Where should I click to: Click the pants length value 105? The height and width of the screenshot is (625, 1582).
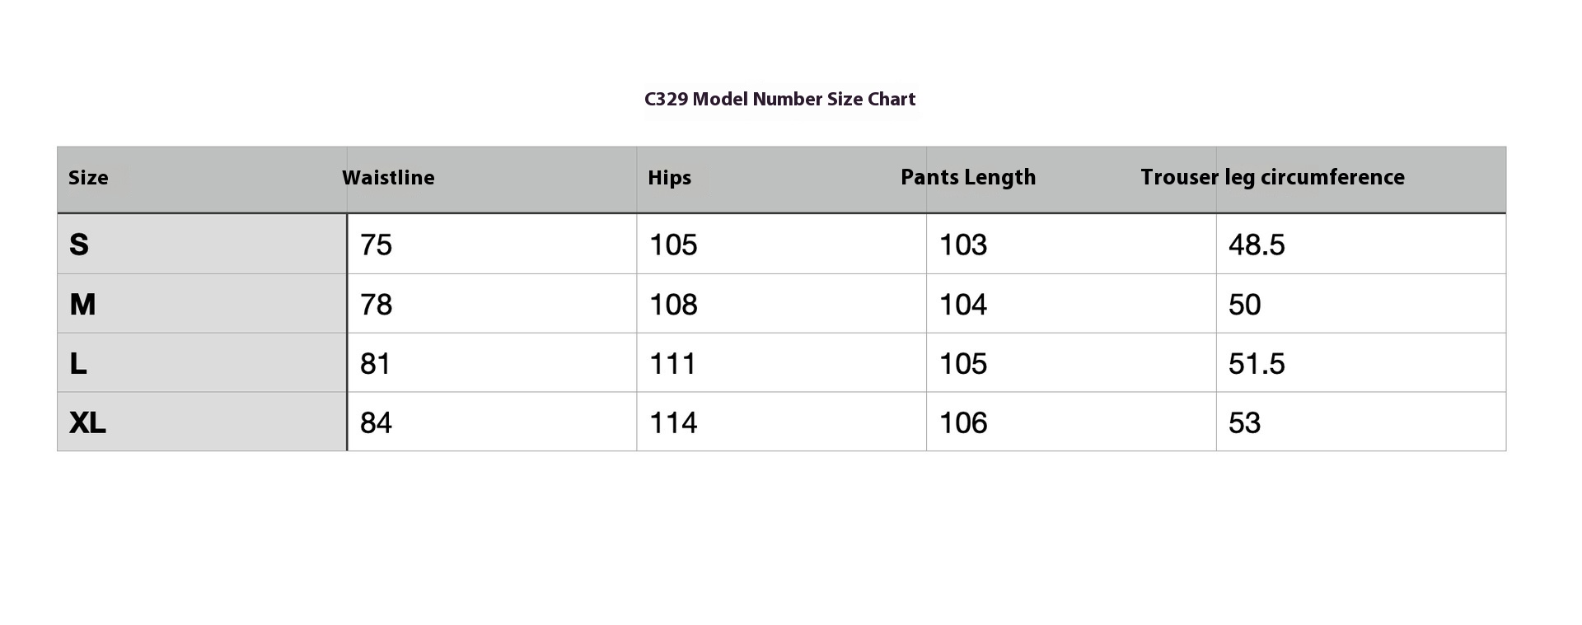[962, 363]
